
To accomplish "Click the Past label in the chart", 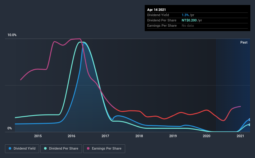I will (x=244, y=42).
